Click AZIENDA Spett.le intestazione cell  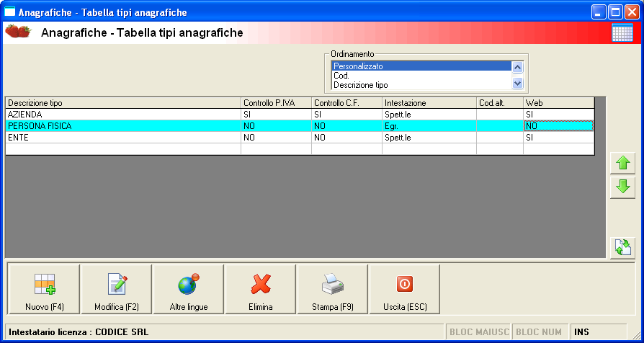point(429,115)
